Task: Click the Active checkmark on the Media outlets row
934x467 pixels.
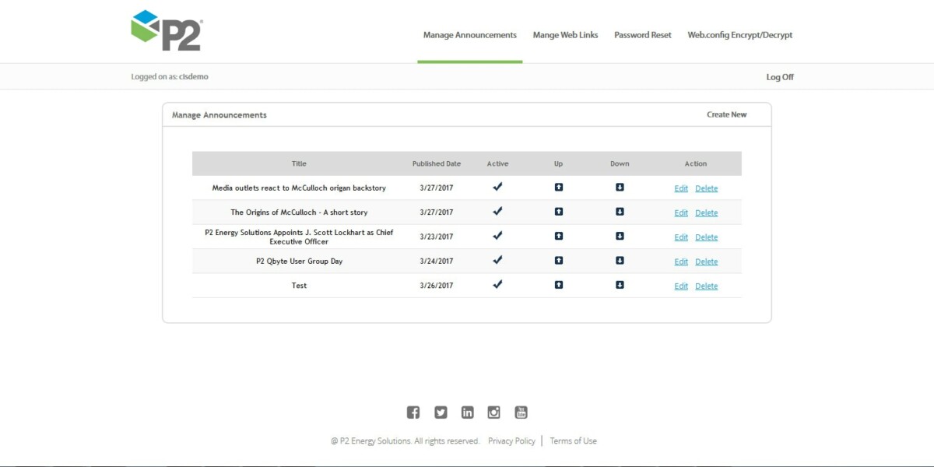Action: [x=497, y=187]
